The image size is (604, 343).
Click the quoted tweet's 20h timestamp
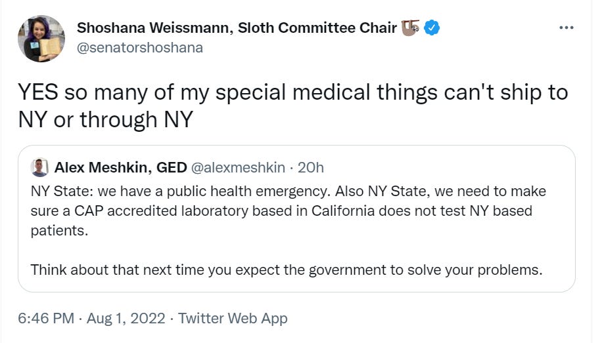click(311, 168)
